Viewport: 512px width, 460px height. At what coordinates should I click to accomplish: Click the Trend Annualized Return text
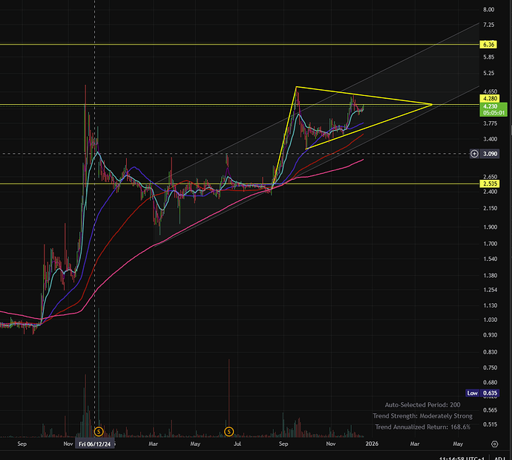tap(424, 427)
